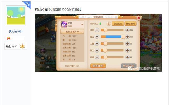Click the minus icon beside 魔力
Screen dimensions: 169x105
(x=97, y=37)
